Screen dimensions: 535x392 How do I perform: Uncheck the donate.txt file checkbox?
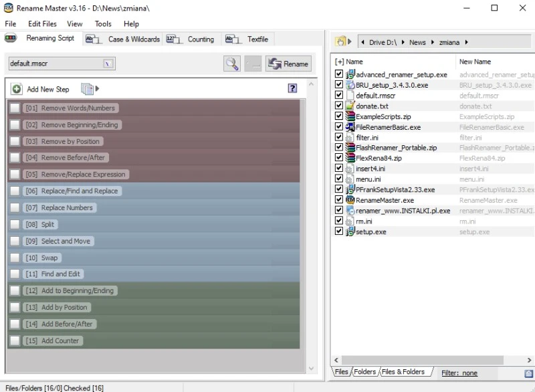(x=339, y=106)
